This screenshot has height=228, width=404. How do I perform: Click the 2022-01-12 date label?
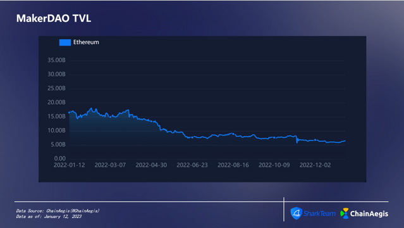(69, 165)
